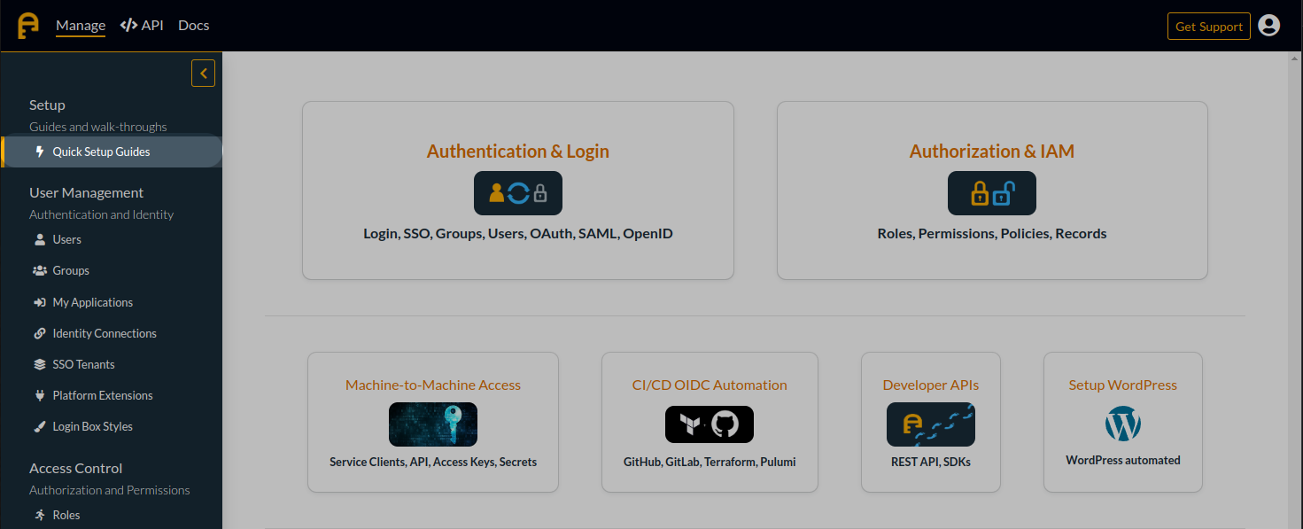Click the Groups people icon in the sidebar
The height and width of the screenshot is (529, 1303).
point(40,270)
